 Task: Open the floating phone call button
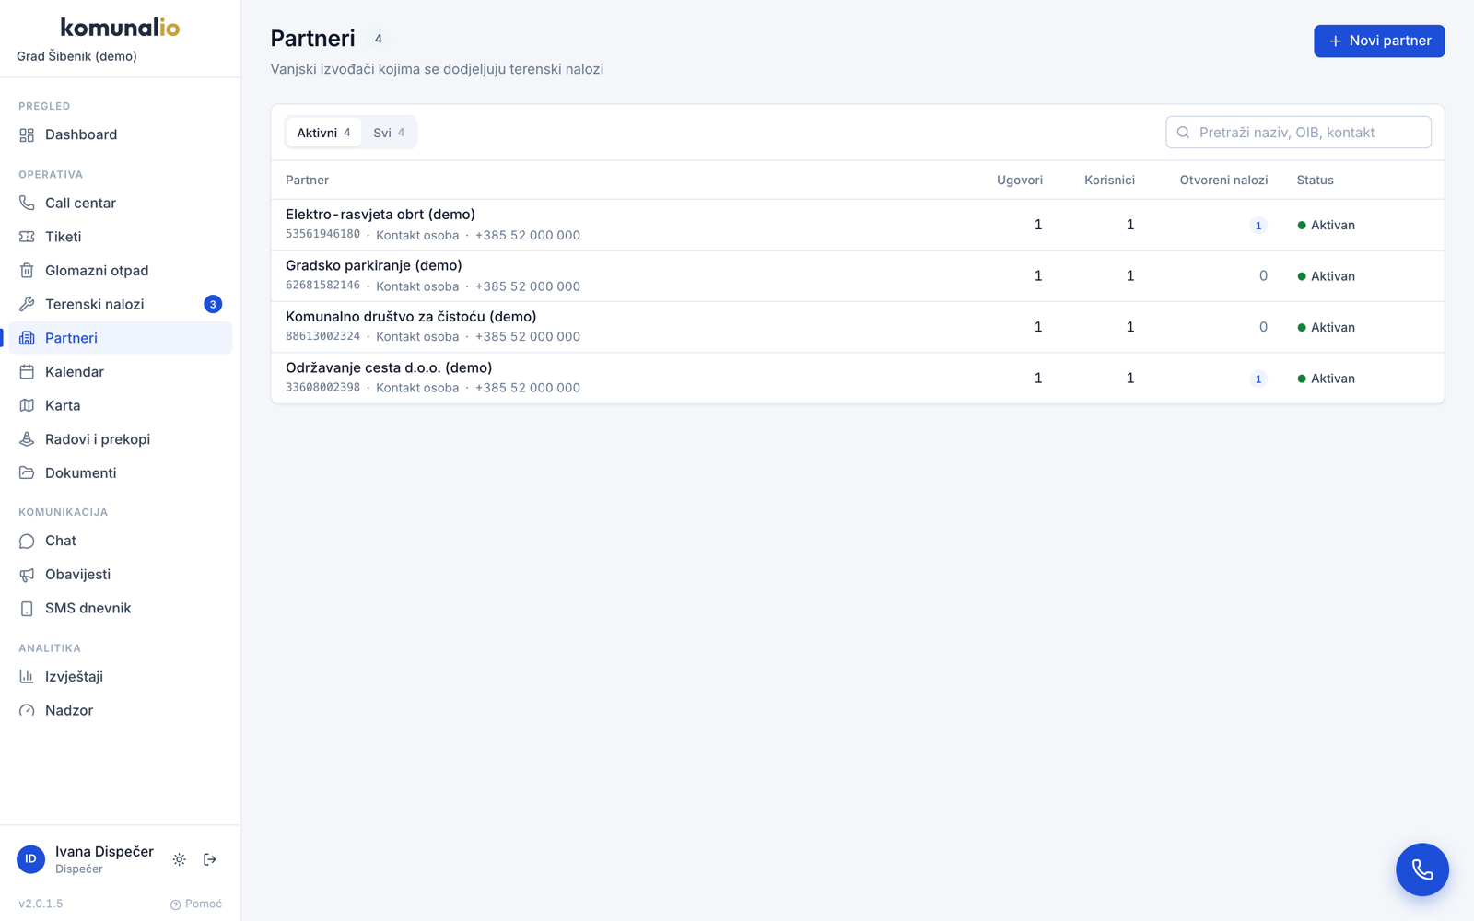(x=1421, y=869)
